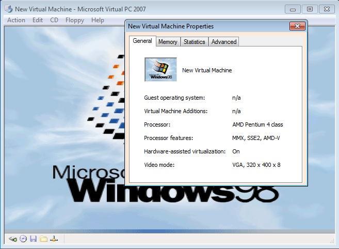Close the Virtual PC 2007 window
This screenshot has height=249, width=339.
(327, 9)
